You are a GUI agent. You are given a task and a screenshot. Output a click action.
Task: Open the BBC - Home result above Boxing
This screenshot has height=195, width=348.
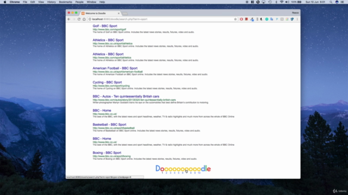(x=102, y=139)
